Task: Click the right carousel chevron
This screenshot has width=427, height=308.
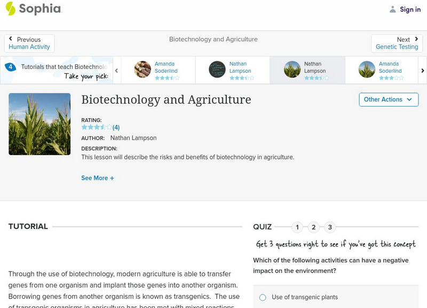Action: click(422, 70)
